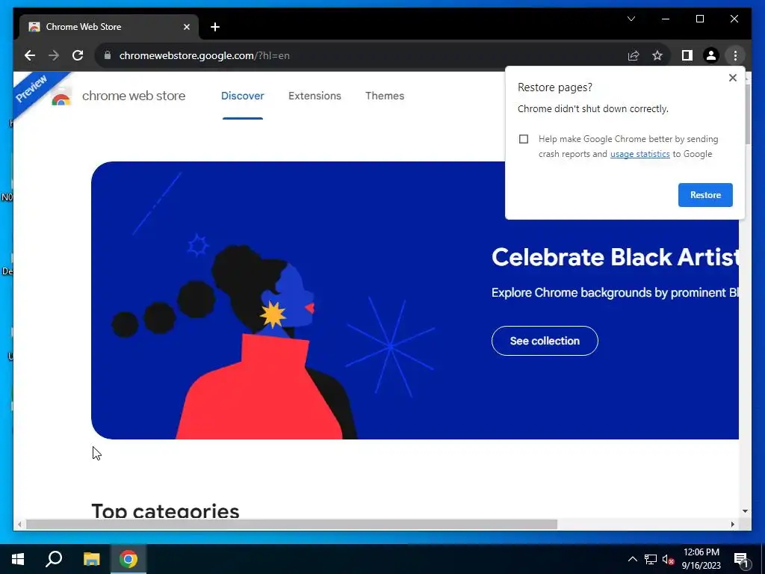This screenshot has height=574, width=765.
Task: Click the horizontal scrollbar right arrow
Action: 732,524
